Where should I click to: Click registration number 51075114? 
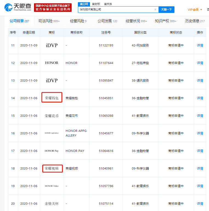(106, 204)
